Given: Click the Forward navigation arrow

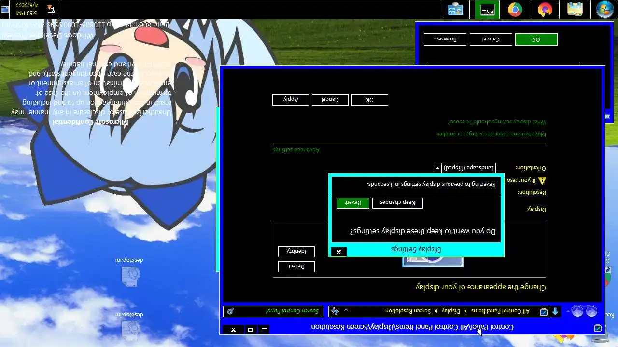Looking at the screenshot, I should (x=577, y=311).
